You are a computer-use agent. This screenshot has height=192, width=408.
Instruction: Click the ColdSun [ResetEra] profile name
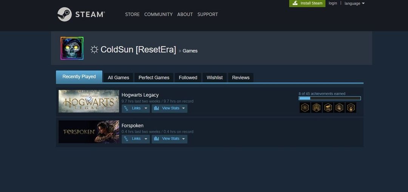click(x=138, y=49)
